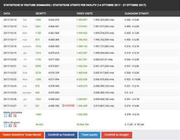Click daily views value 1.495.897
180x140 pixels.
[82, 20]
